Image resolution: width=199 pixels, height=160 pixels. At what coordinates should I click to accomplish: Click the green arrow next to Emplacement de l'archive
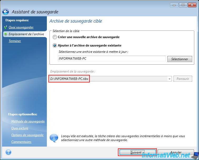click(6, 34)
